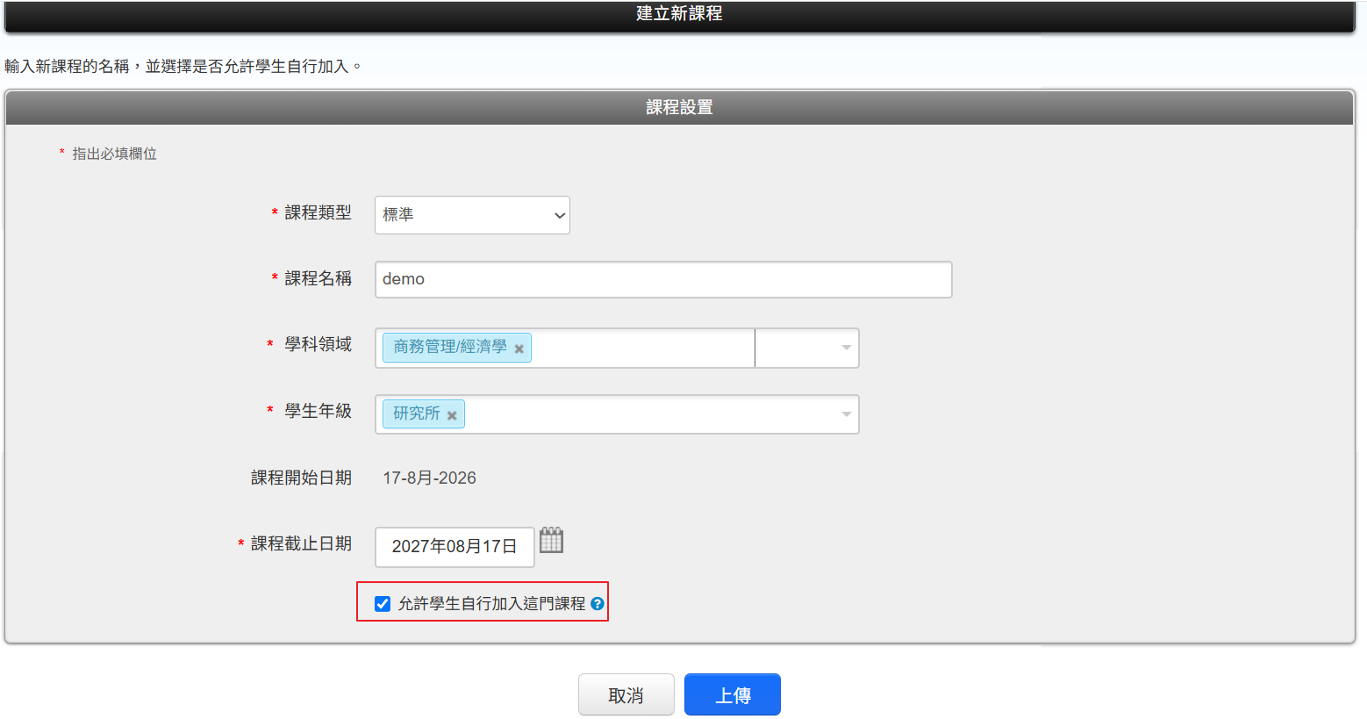Click the 指出必填欄位 note
Image resolution: width=1367 pixels, height=719 pixels.
point(114,154)
